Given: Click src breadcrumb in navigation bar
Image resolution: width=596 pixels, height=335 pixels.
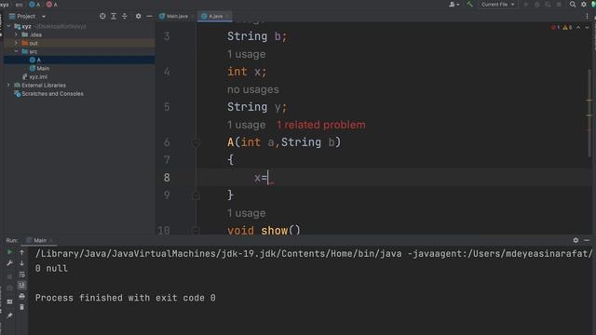Looking at the screenshot, I should pos(19,5).
